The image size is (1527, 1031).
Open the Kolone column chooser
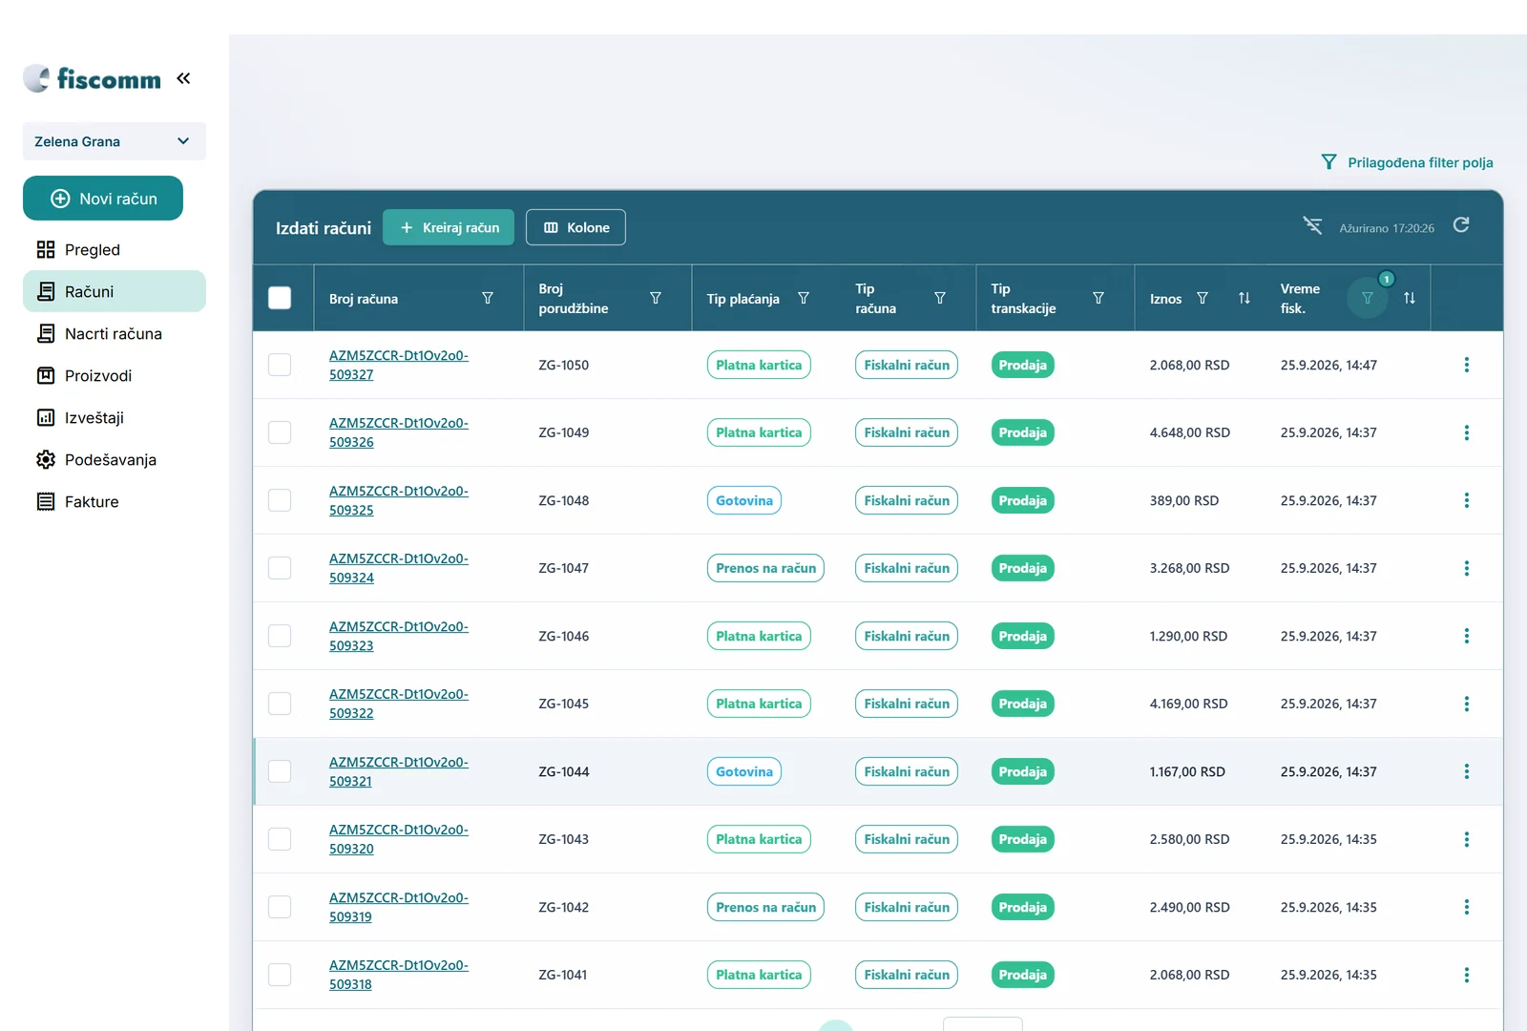point(575,227)
